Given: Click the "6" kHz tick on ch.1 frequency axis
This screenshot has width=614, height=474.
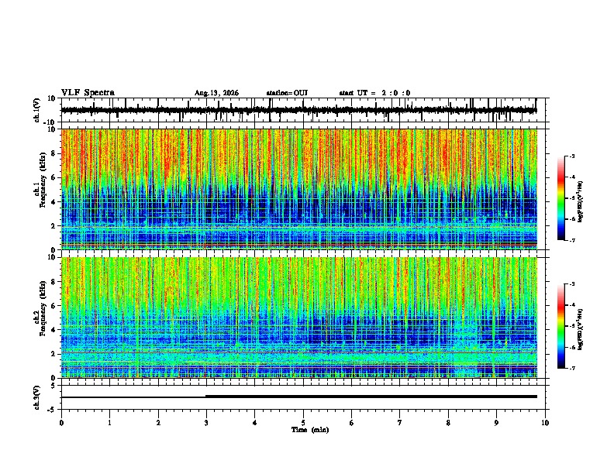Looking at the screenshot, I should [53, 177].
